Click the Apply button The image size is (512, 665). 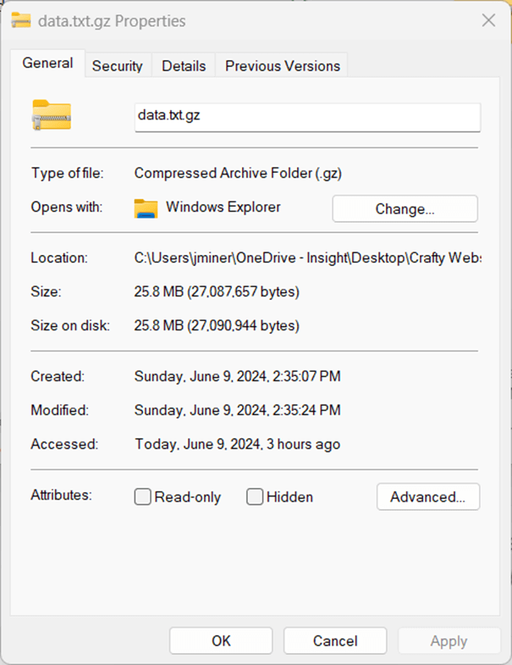[x=449, y=641]
